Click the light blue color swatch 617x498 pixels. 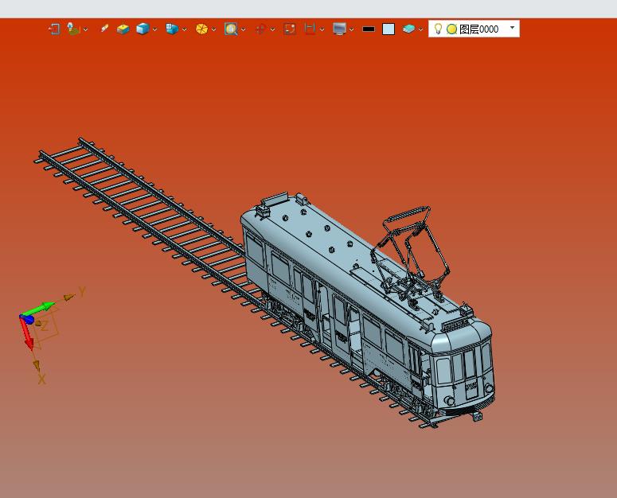pos(389,29)
